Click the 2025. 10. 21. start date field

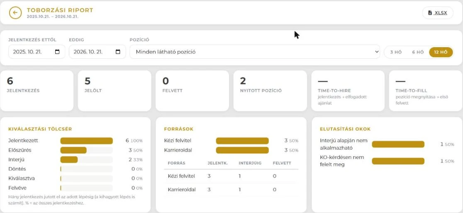37,52
